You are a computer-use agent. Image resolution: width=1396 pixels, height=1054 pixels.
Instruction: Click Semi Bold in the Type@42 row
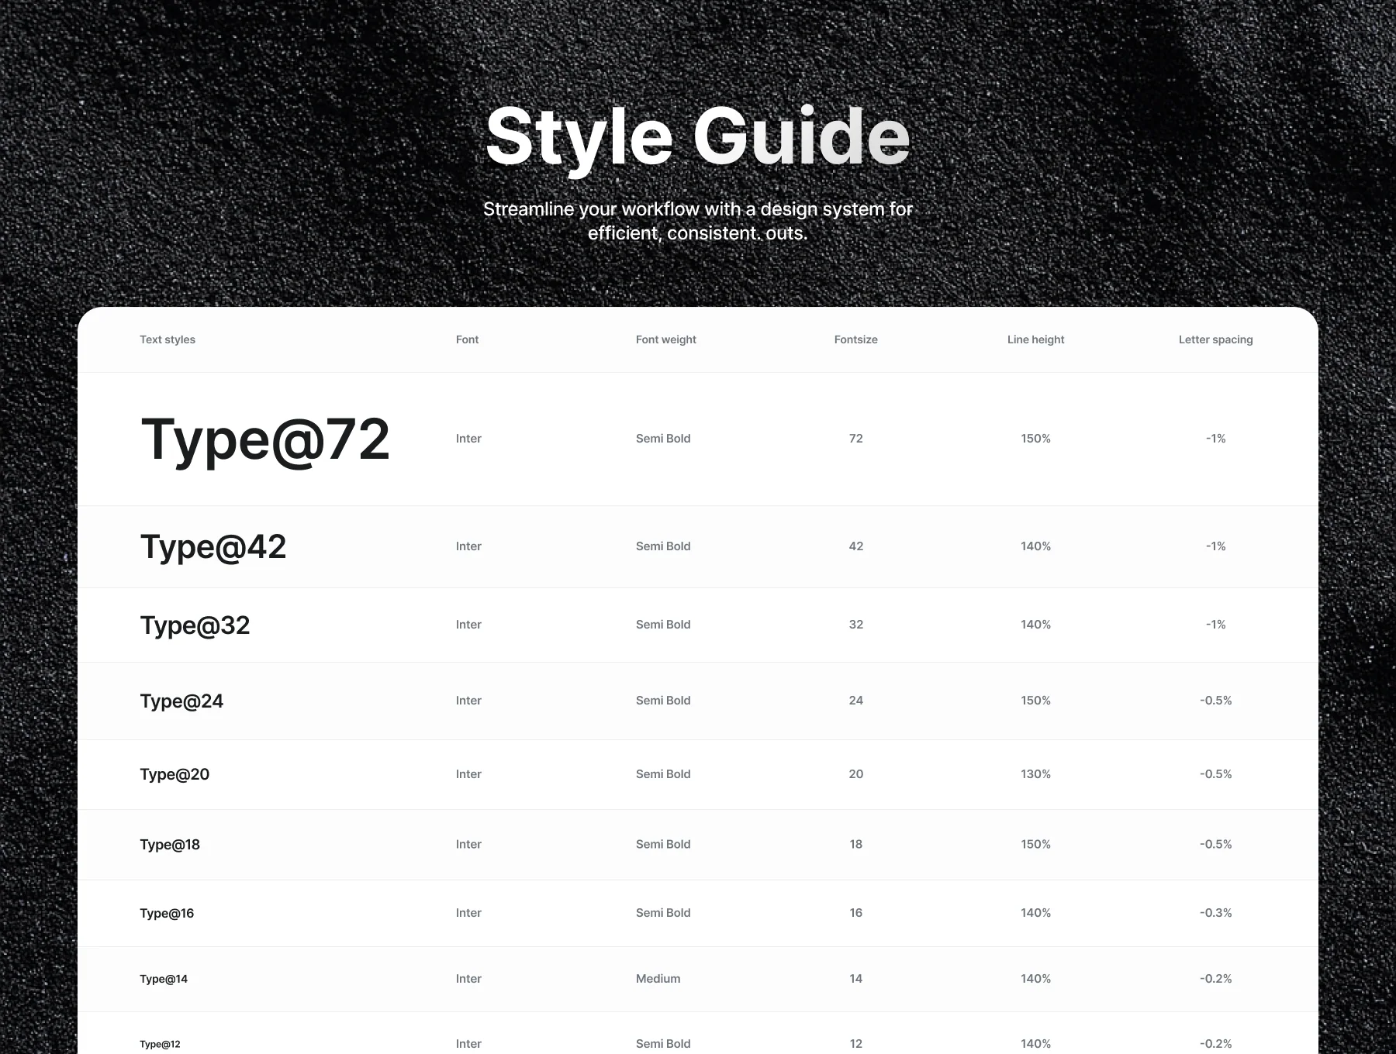point(663,546)
